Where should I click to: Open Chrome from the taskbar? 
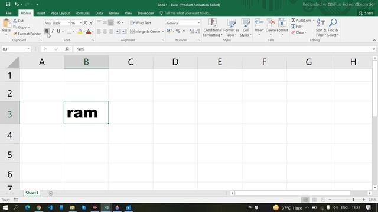point(38,207)
